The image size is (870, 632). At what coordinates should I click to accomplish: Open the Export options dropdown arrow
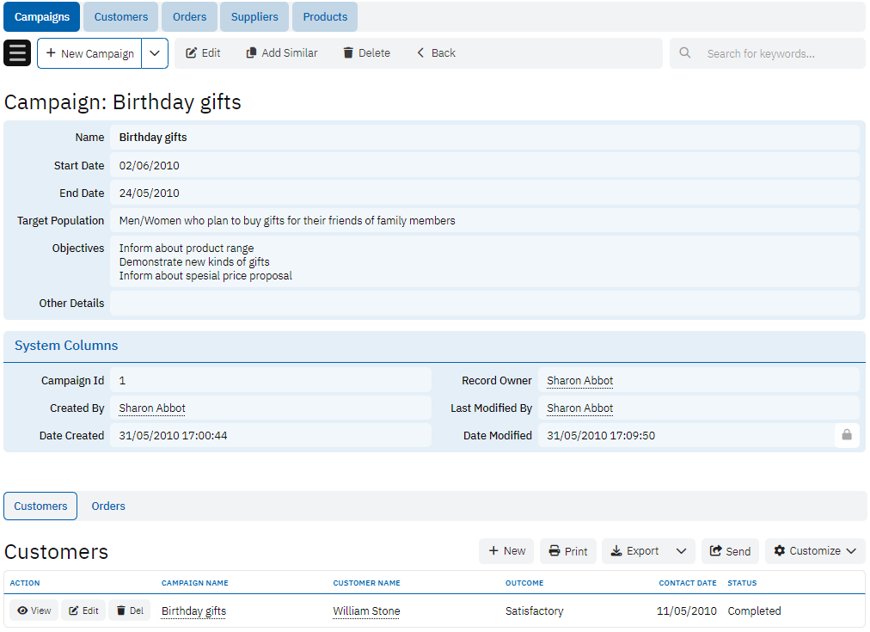[681, 551]
